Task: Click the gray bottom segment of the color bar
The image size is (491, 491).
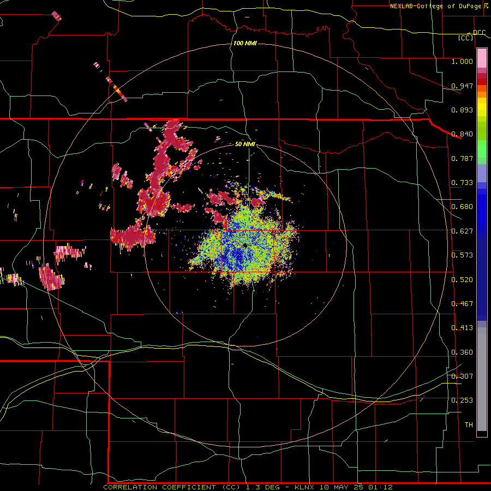Action: [x=482, y=379]
